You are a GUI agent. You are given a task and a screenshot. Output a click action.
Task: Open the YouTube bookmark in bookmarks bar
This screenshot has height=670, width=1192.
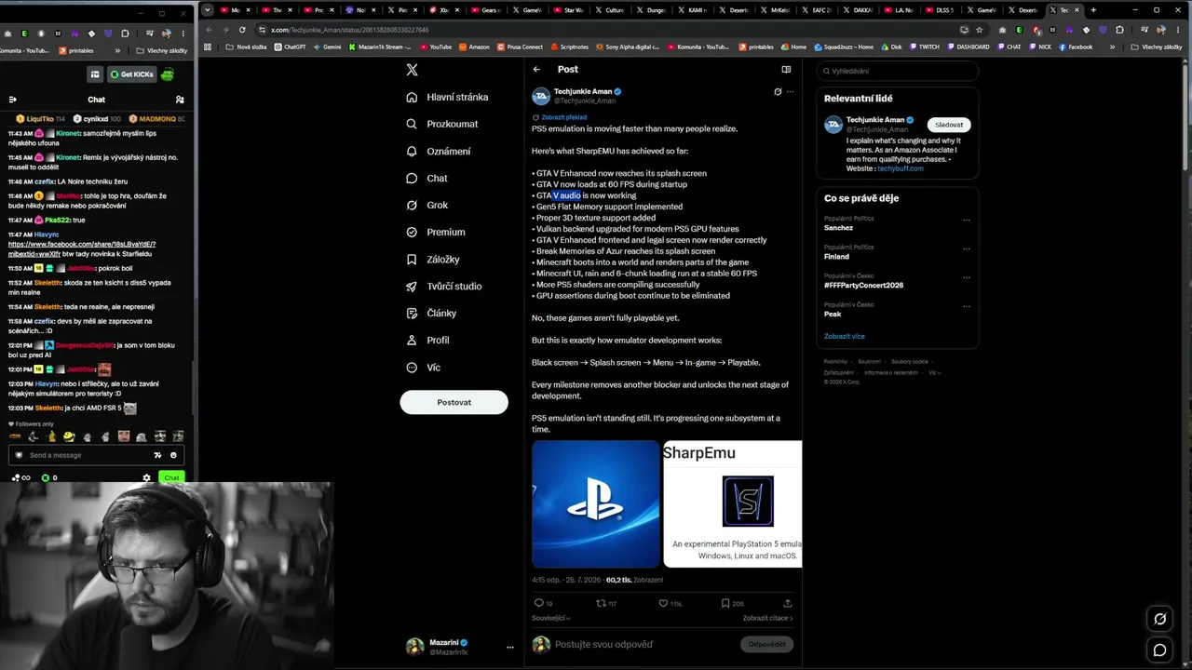(x=436, y=47)
